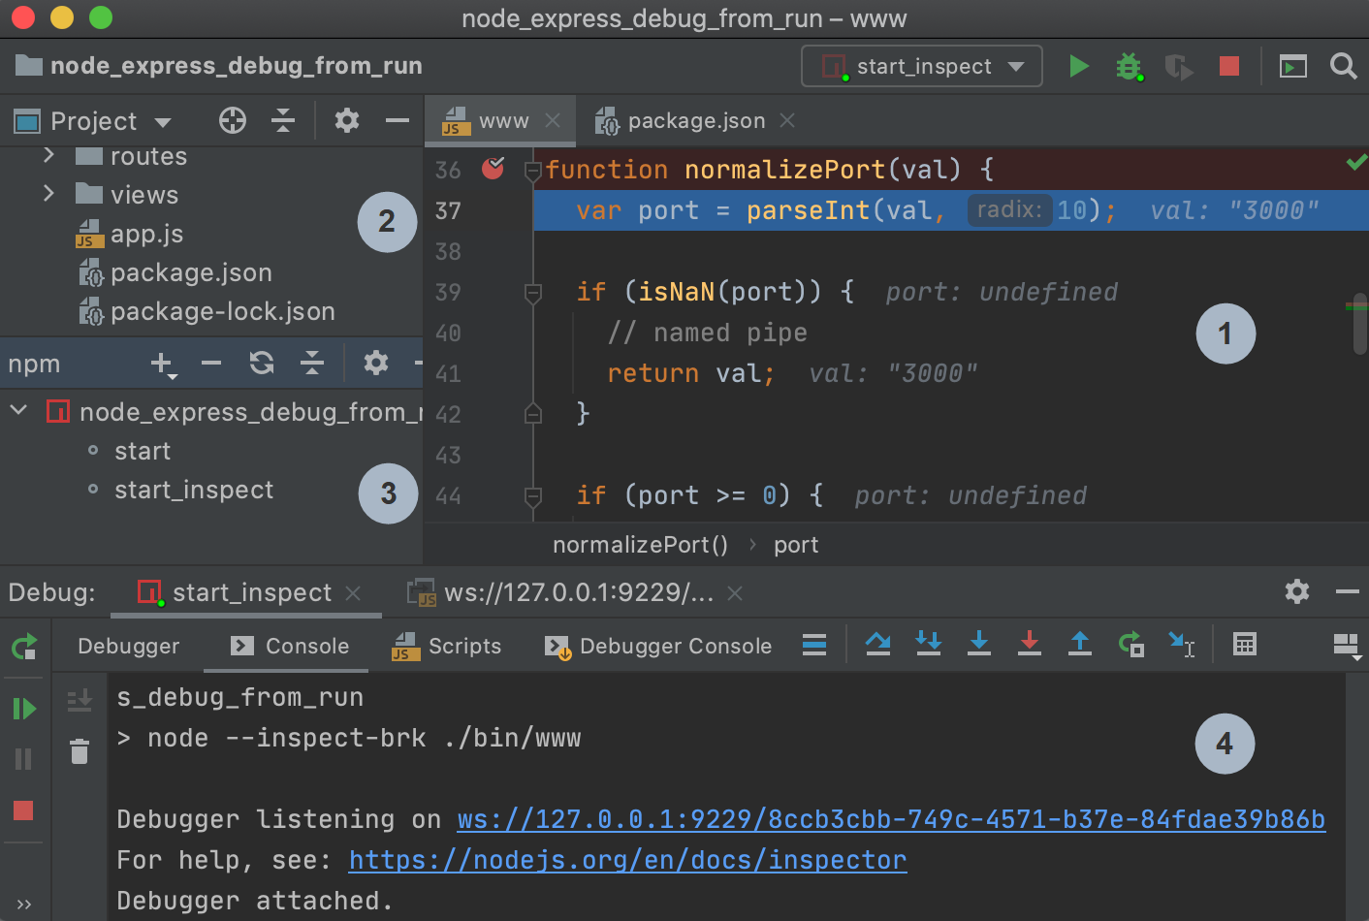Pause program in Debug sidebar

[x=24, y=759]
